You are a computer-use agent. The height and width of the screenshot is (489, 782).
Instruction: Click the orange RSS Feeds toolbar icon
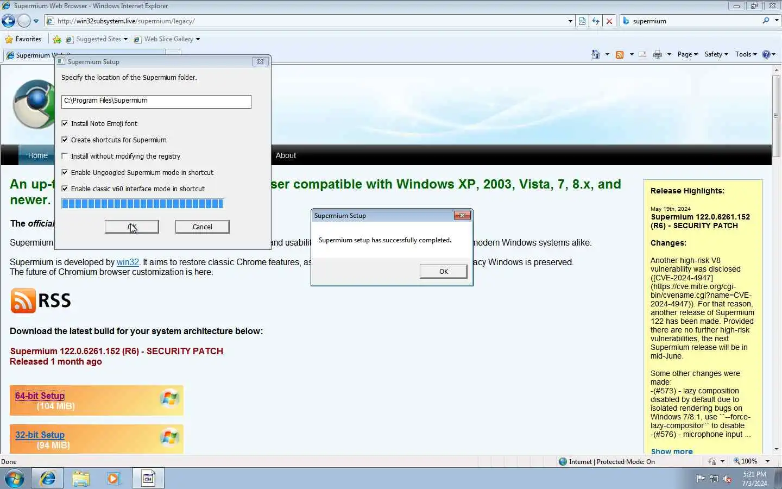coord(620,54)
